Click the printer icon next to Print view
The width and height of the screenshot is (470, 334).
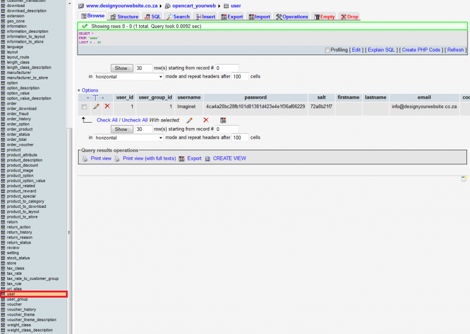85,158
